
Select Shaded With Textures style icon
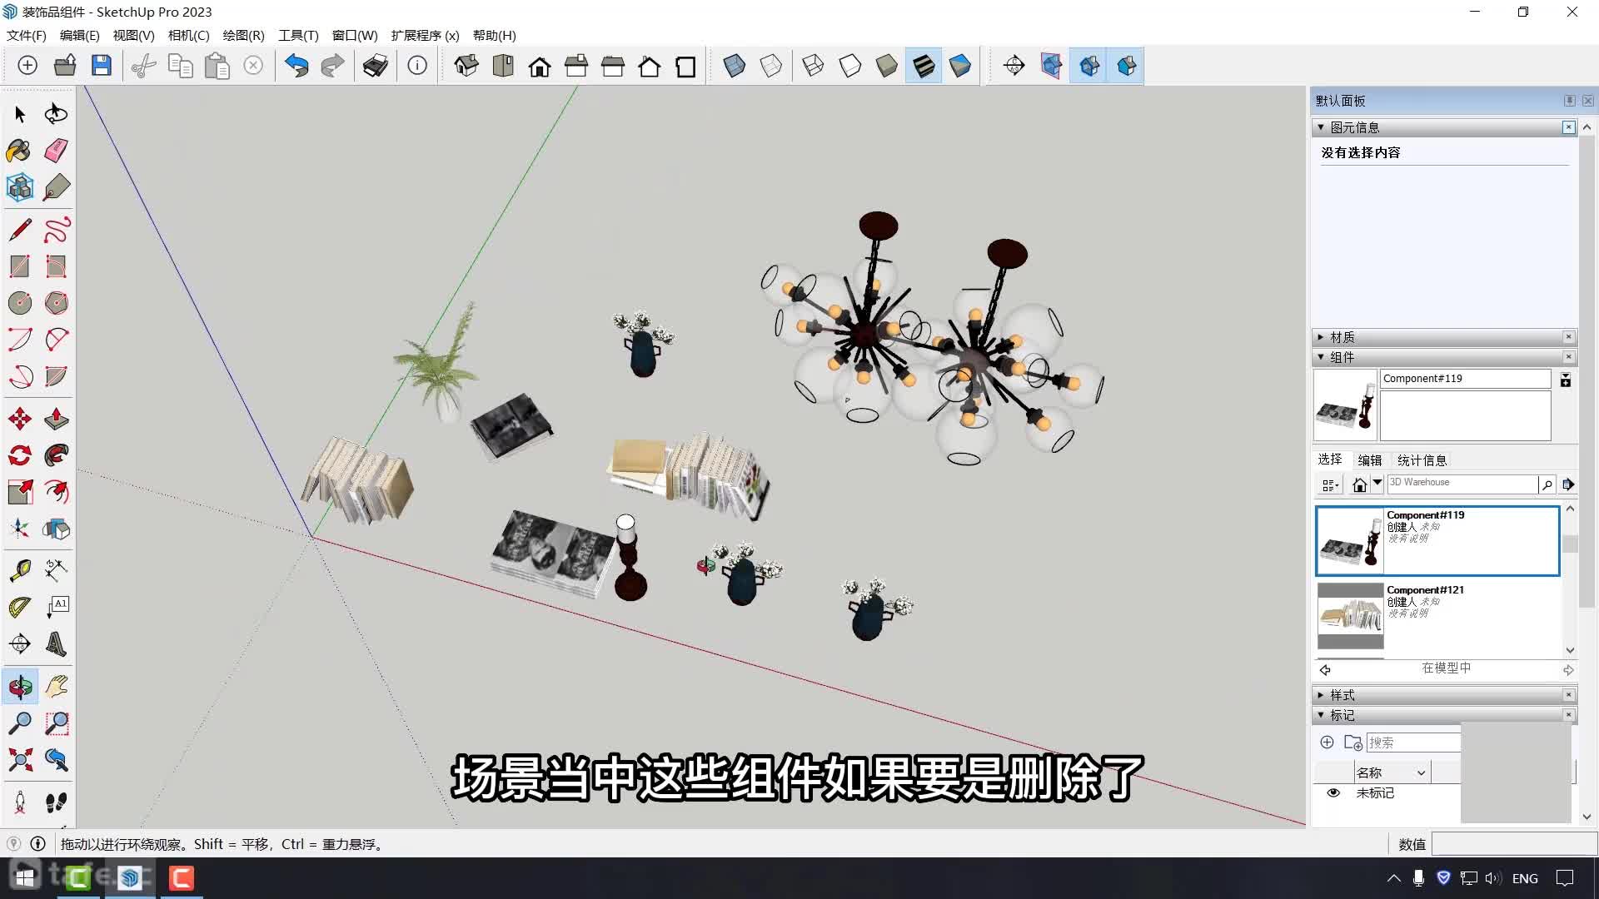tap(924, 66)
